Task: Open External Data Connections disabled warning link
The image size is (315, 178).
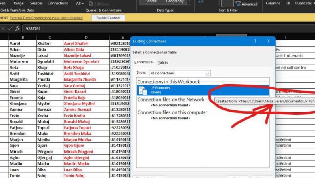Action: (x=46, y=18)
